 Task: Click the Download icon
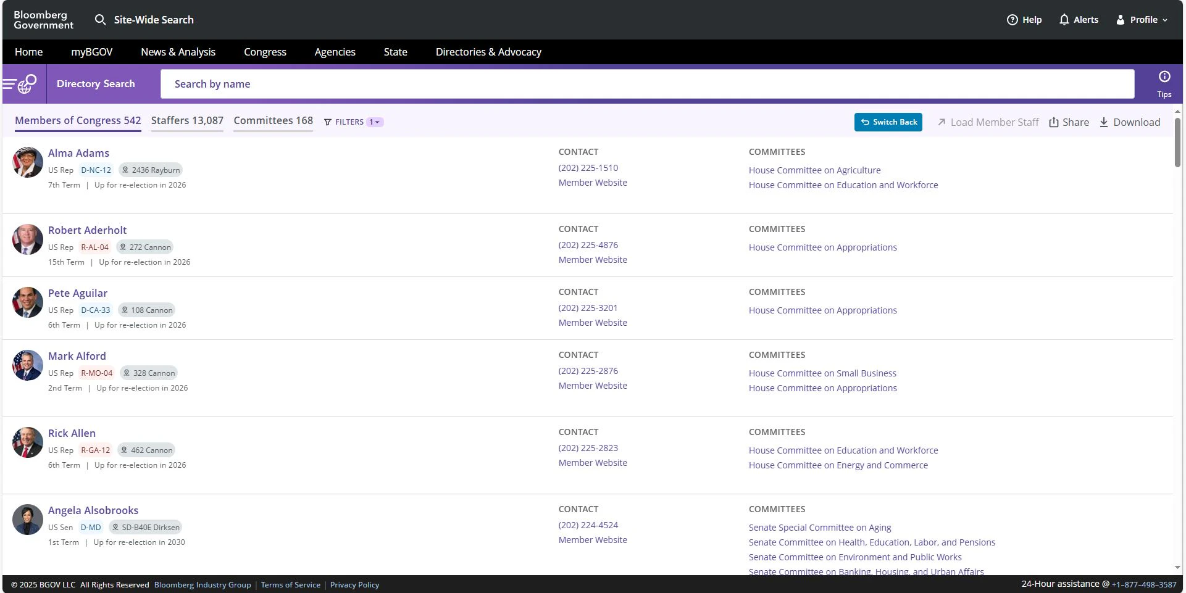pos(1104,122)
